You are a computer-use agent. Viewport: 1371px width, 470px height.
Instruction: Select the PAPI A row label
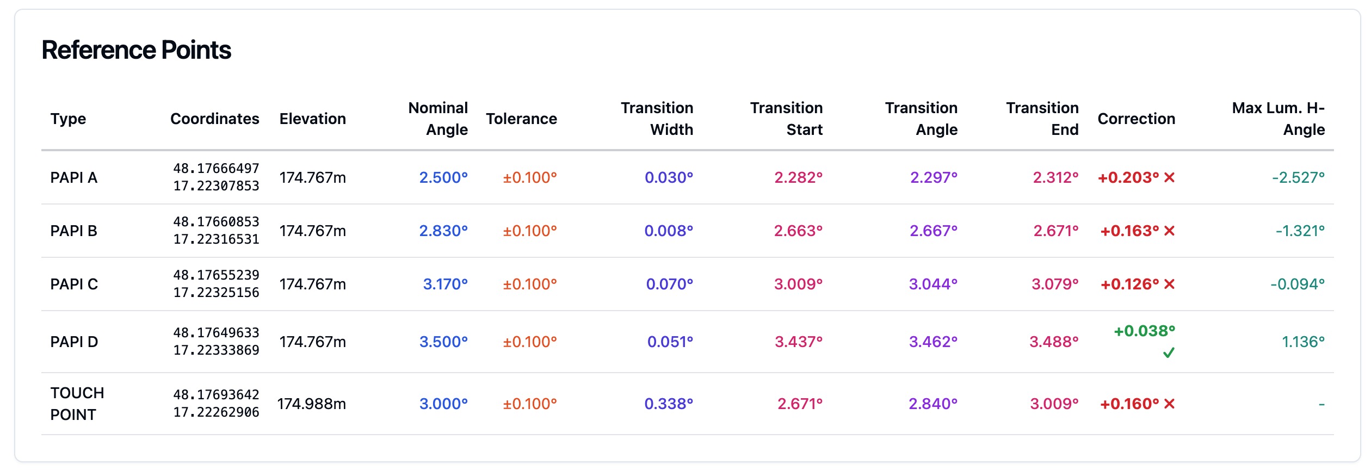[x=73, y=178]
